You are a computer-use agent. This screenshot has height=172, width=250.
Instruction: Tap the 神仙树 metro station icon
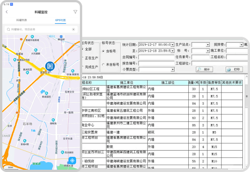pos(61,37)
